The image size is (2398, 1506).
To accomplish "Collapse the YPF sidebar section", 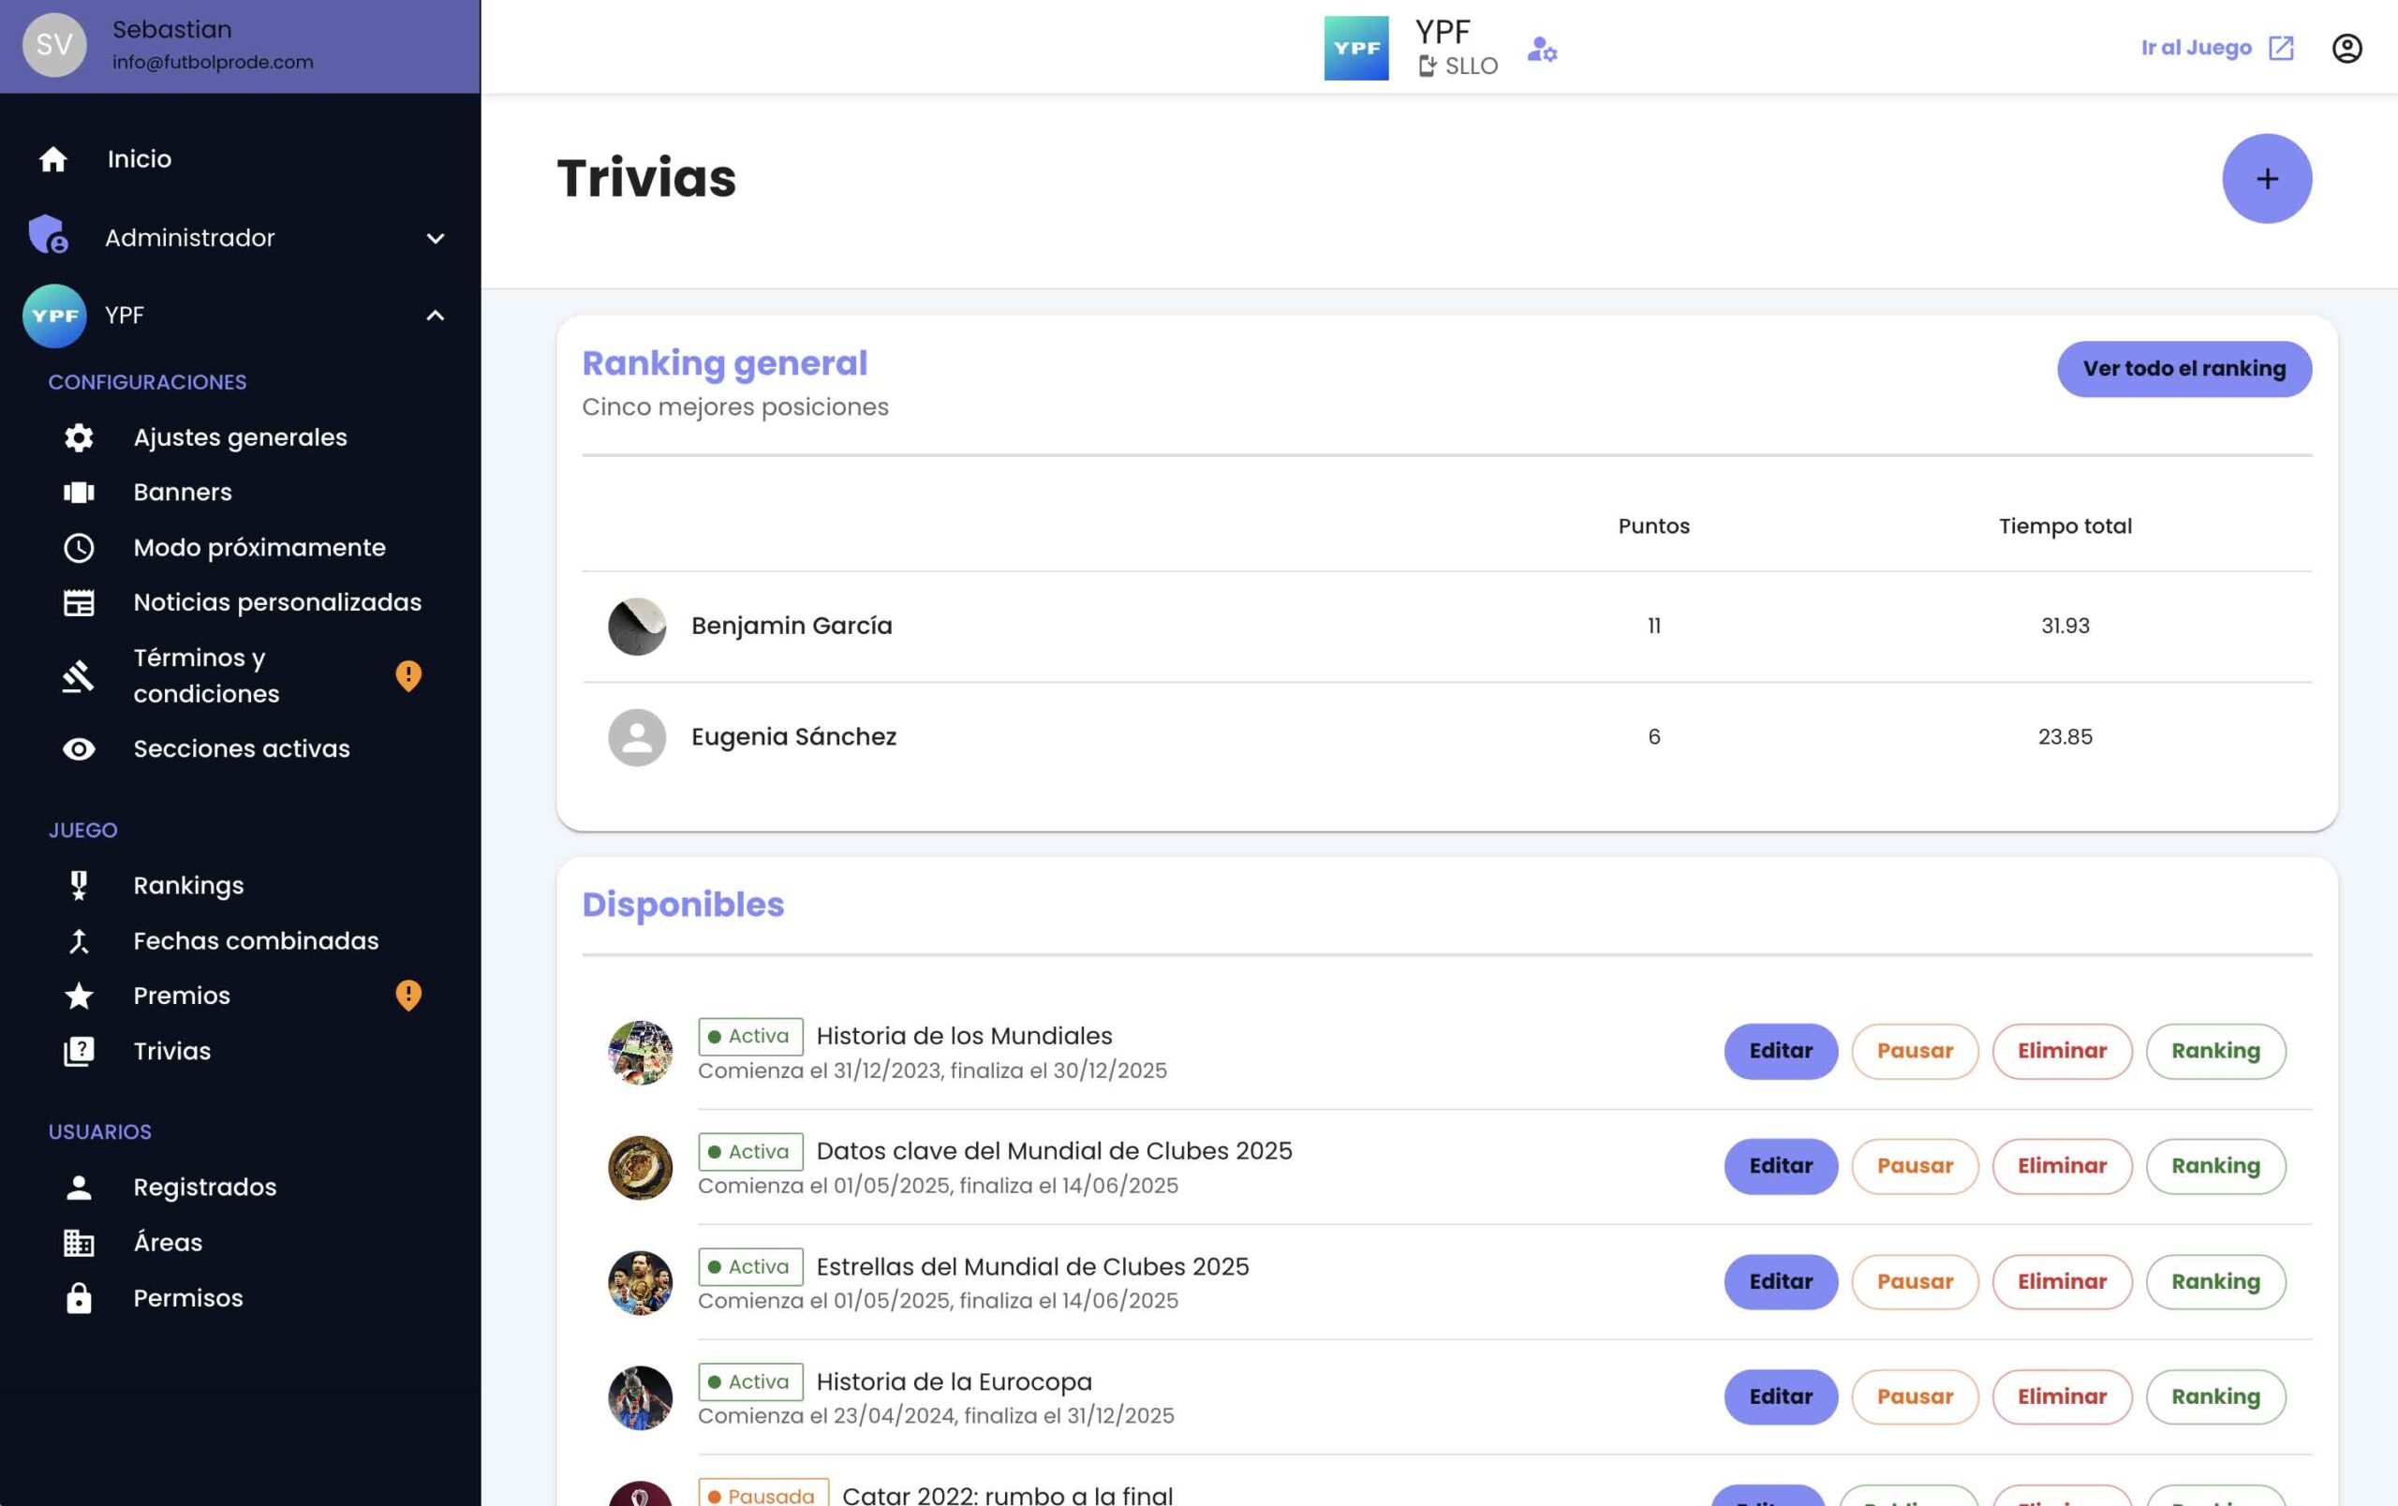I will pos(436,316).
